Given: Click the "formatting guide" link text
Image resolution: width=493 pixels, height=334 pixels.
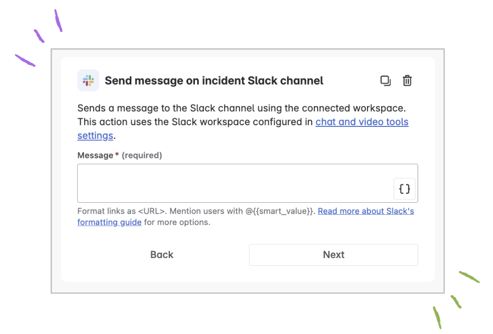Looking at the screenshot, I should (110, 222).
